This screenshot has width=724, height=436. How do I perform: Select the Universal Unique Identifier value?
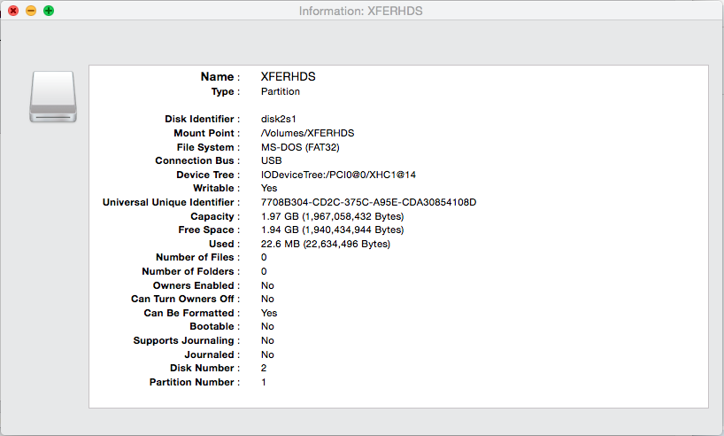(368, 202)
